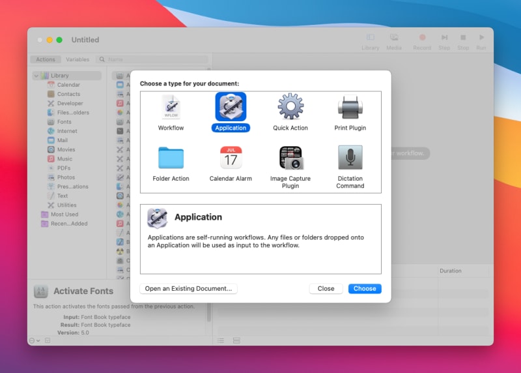Show variables view icon in workflow footer
Screen dimensions: 521x373
236,340
